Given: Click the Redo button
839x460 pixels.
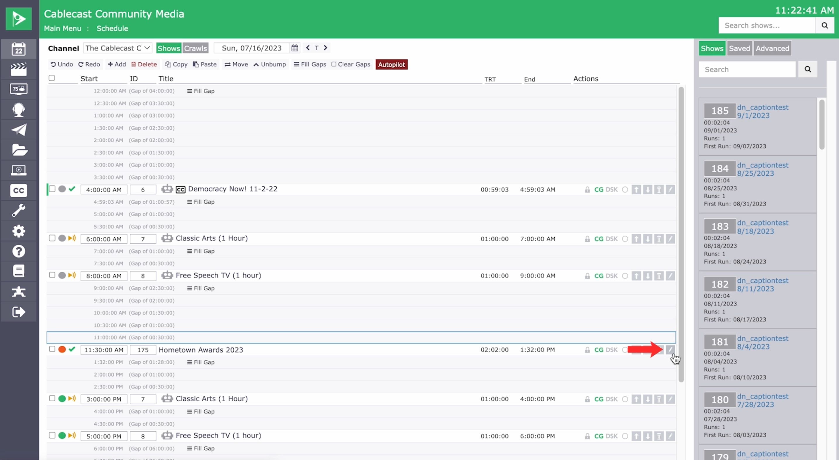Looking at the screenshot, I should [89, 64].
